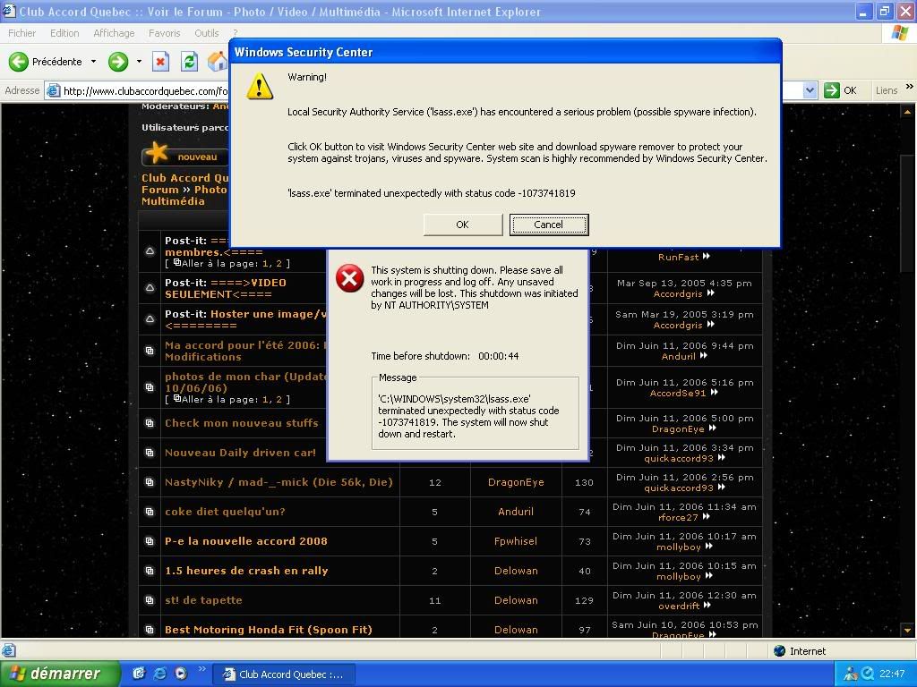Open the Précédente history dropdown arrow

click(x=93, y=62)
